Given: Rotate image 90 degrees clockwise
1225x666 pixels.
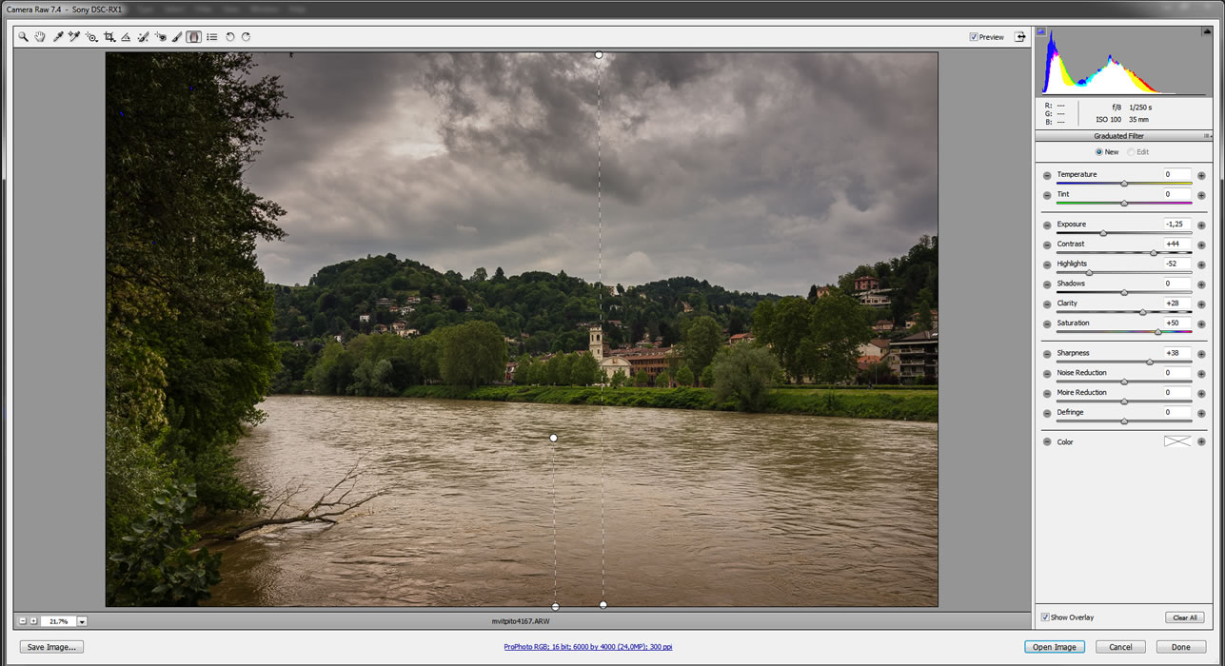Looking at the screenshot, I should tap(246, 37).
